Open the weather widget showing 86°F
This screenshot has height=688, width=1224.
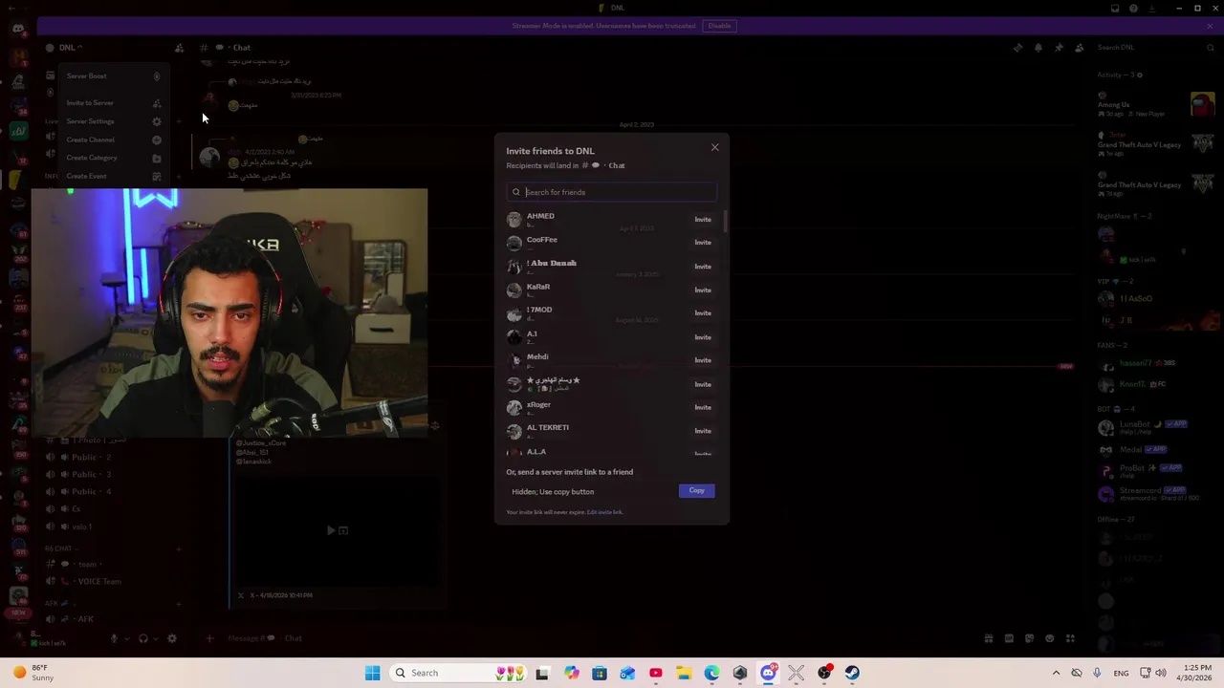coord(33,673)
